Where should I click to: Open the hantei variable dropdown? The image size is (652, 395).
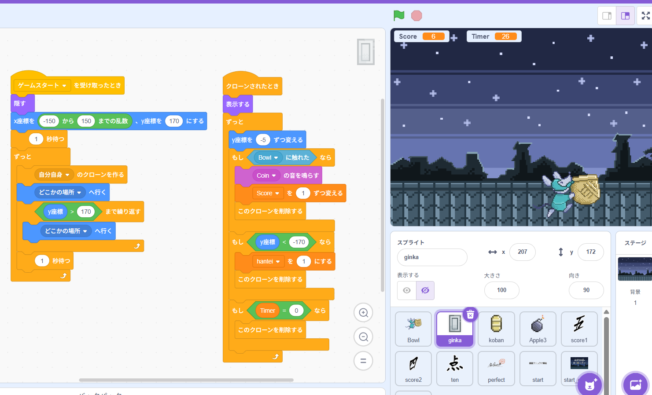click(278, 262)
